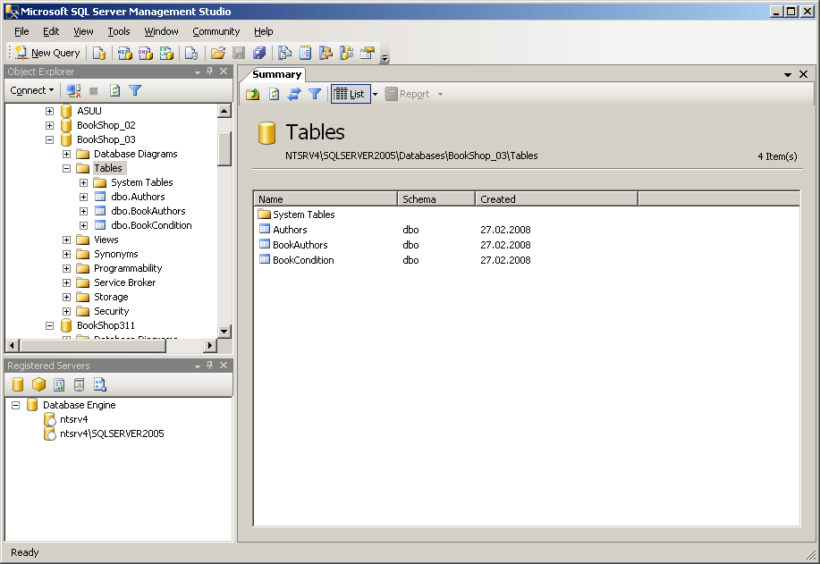Collapse Database Engine in Registered Servers
The width and height of the screenshot is (820, 564).
click(16, 405)
